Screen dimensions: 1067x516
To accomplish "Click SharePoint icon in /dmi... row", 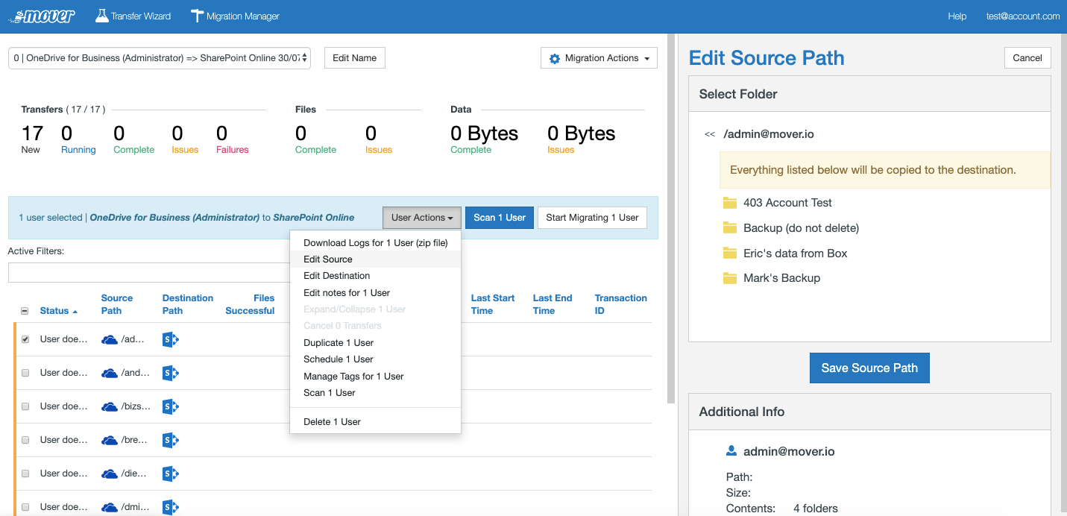I will [171, 507].
